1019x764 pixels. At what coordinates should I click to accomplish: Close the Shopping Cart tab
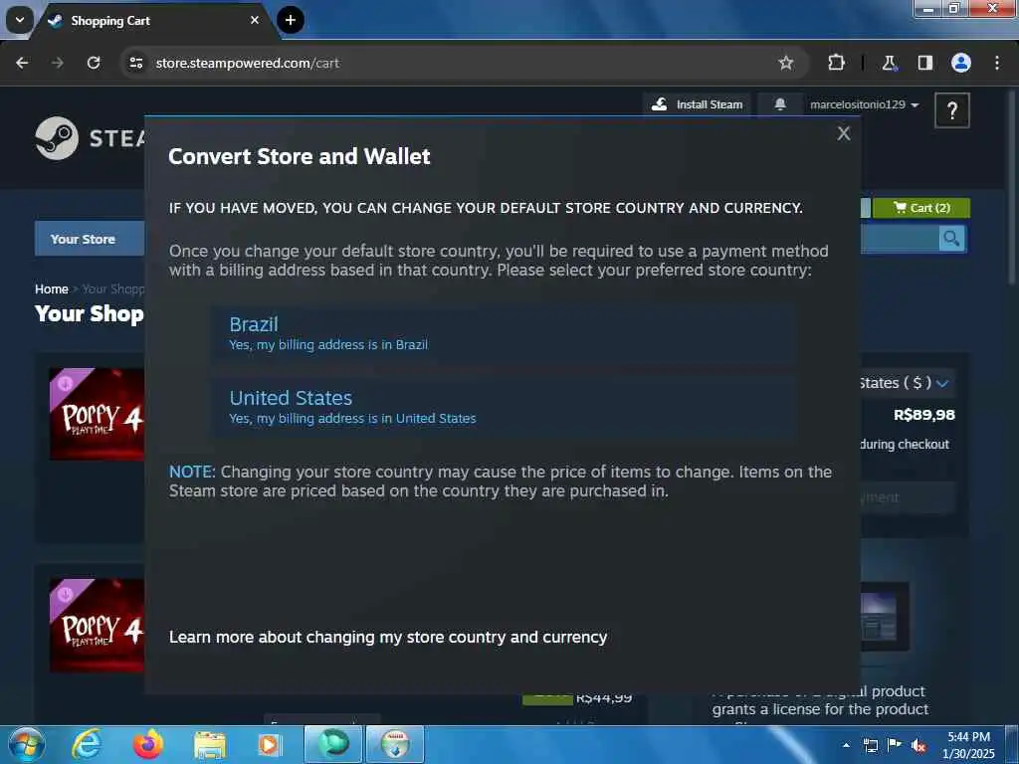click(255, 20)
